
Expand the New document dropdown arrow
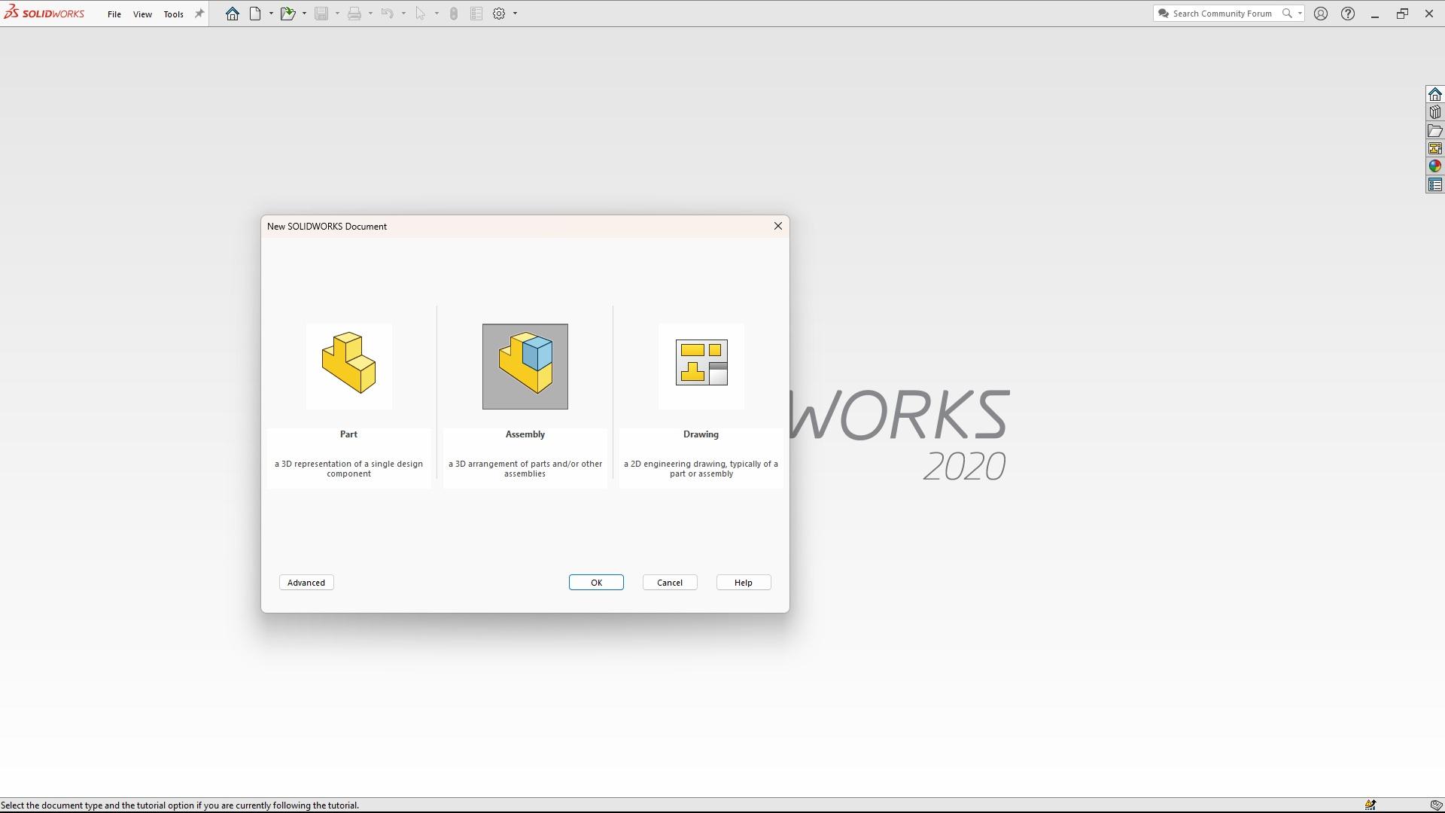coord(271,14)
